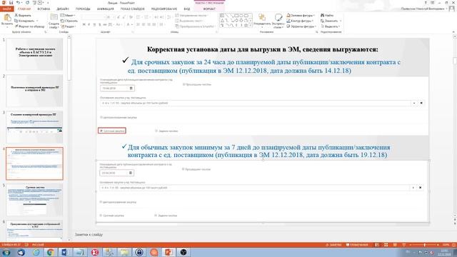The width and height of the screenshot is (457, 257).
Task: Open Replace (Заменить) dropdown
Action: pos(331,21)
